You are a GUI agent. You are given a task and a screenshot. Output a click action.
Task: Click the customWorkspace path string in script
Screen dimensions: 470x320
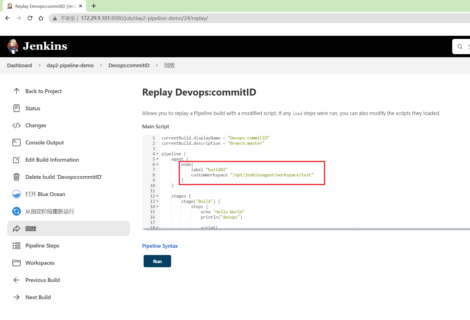pyautogui.click(x=272, y=175)
